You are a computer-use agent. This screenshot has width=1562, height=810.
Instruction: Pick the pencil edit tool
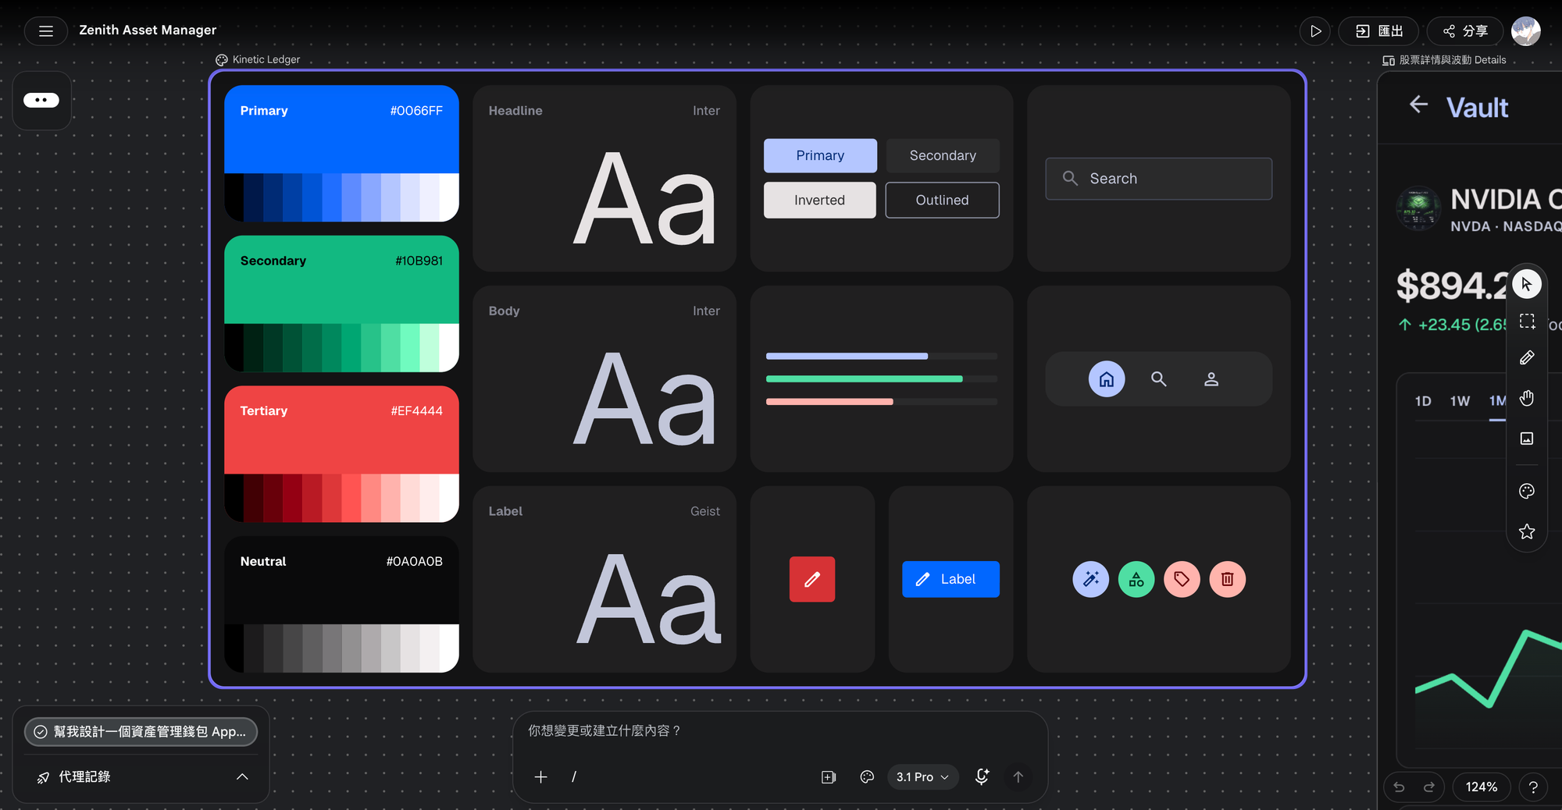(x=1527, y=358)
